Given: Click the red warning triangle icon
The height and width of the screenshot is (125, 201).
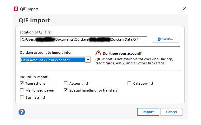Looking at the screenshot, I should pyautogui.click(x=98, y=53).
